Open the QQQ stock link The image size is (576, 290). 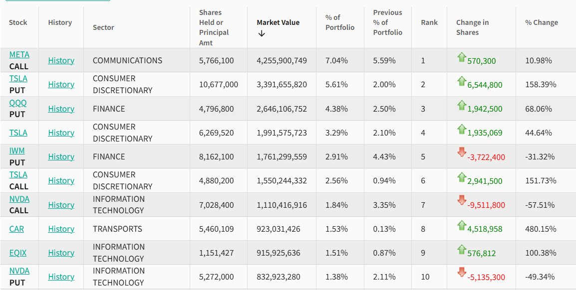18,103
